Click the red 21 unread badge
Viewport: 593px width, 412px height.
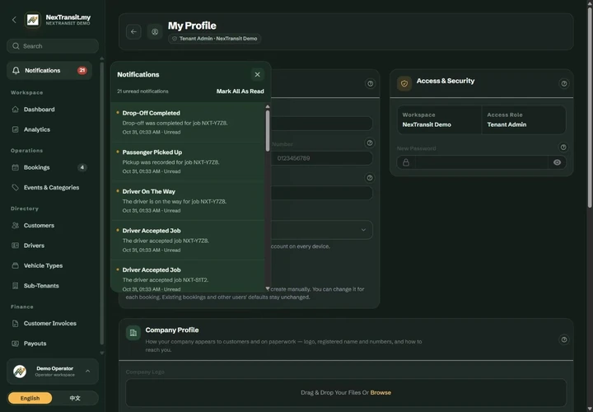click(82, 70)
